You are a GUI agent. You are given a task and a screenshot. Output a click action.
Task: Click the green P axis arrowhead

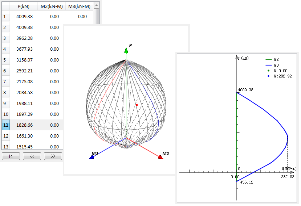tap(126, 51)
